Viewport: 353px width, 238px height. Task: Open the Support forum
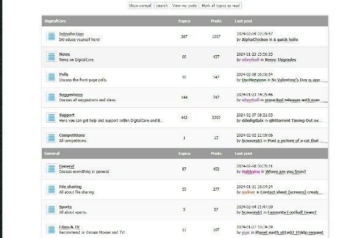(x=67, y=115)
